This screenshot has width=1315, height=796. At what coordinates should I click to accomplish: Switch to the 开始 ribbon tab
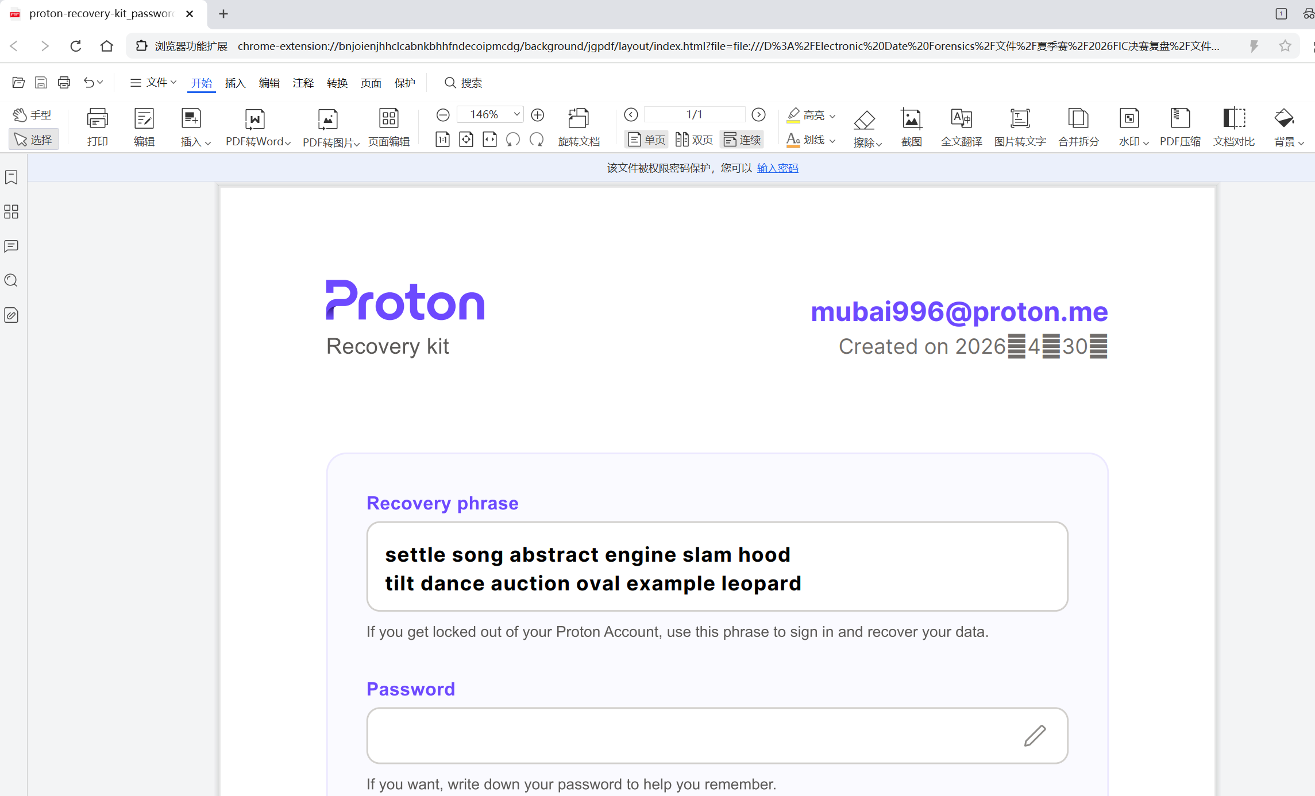(202, 83)
